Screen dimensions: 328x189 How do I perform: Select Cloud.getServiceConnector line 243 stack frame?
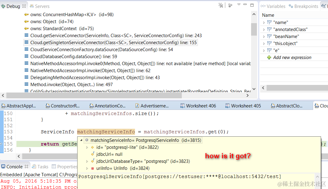(x=116, y=36)
